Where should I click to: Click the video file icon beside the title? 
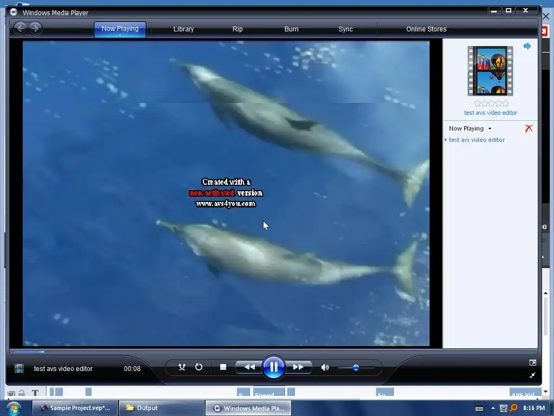pyautogui.click(x=19, y=368)
